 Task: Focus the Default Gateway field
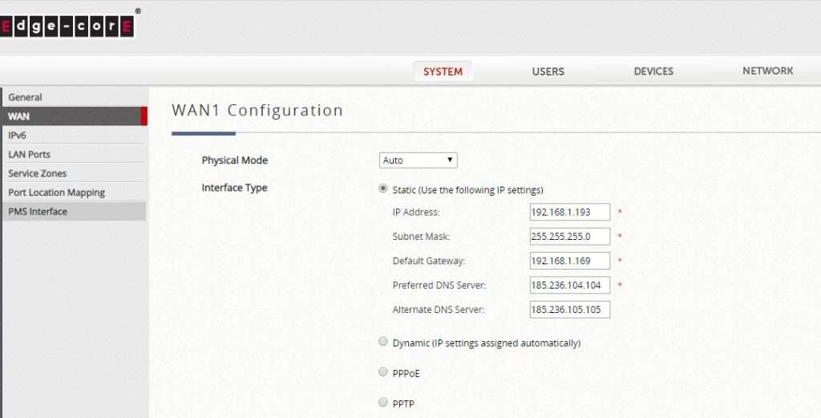[x=570, y=260]
